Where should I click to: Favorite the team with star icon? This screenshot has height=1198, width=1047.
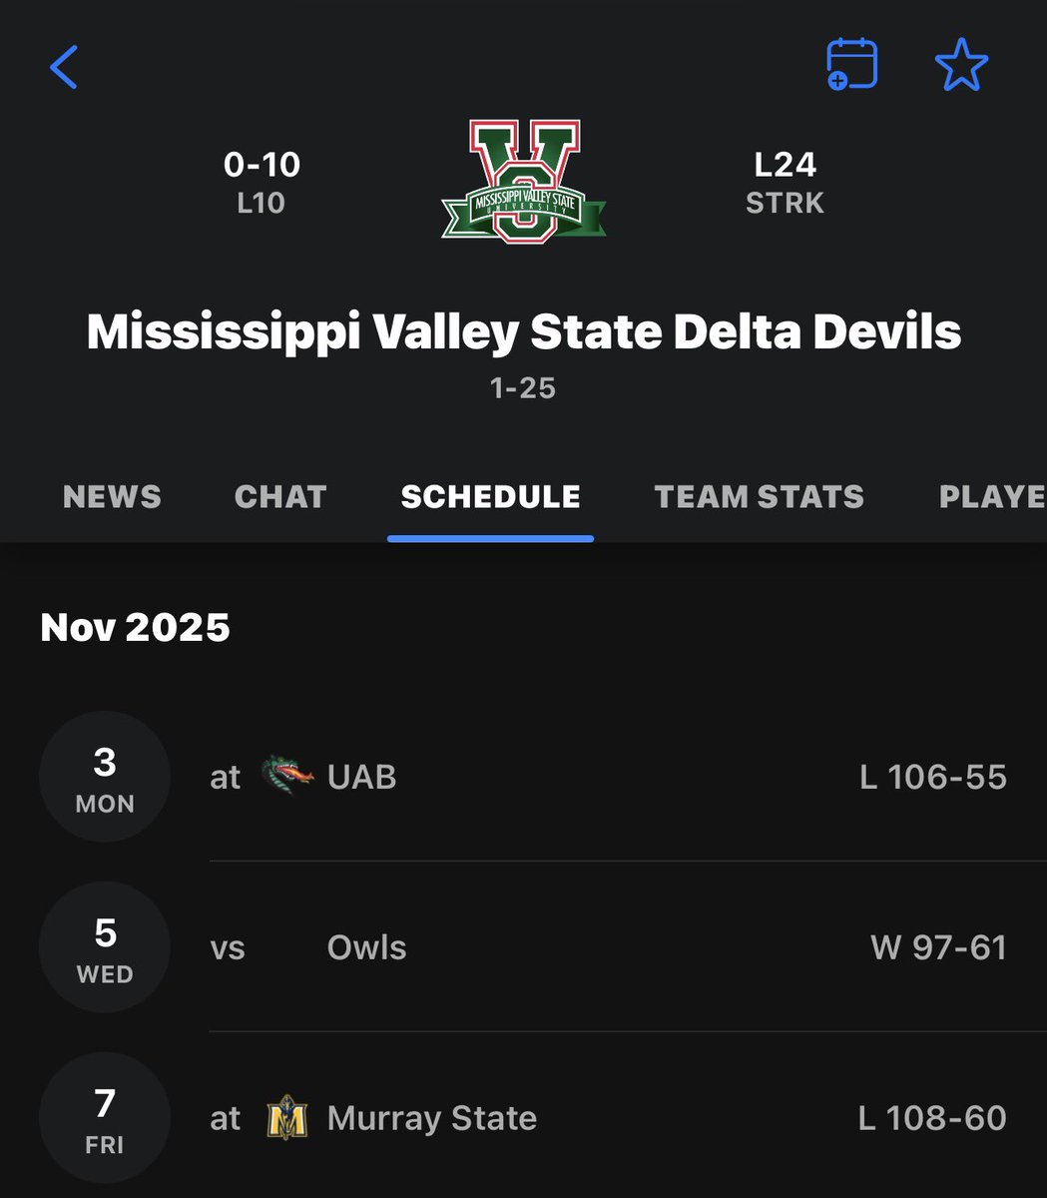pyautogui.click(x=961, y=66)
